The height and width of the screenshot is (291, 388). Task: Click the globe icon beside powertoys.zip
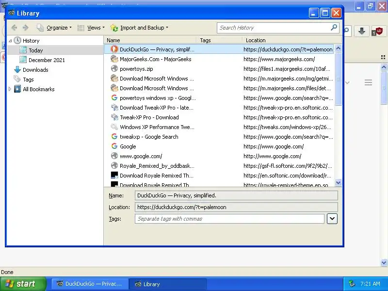114,68
